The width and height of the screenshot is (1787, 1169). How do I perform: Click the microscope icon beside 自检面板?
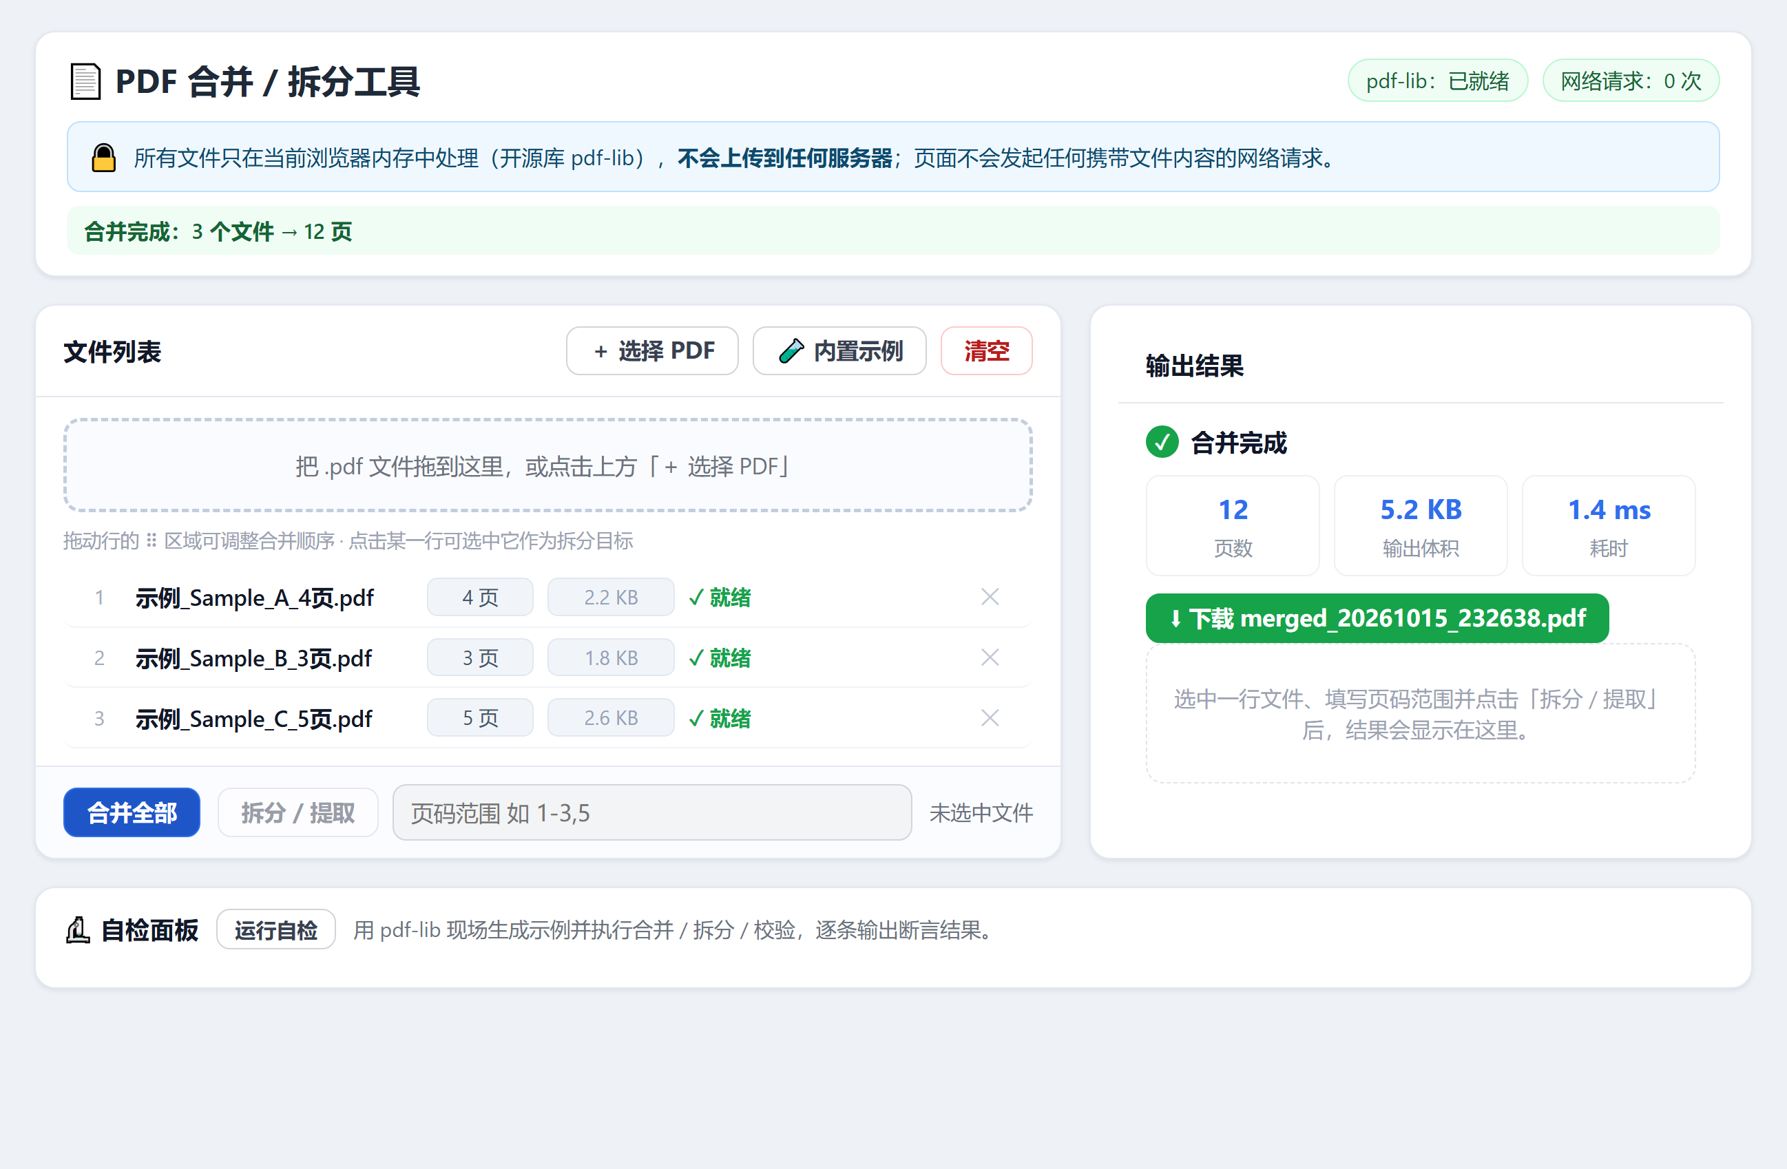[78, 929]
